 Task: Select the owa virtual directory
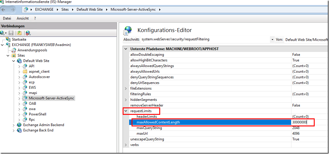click(x=32, y=109)
